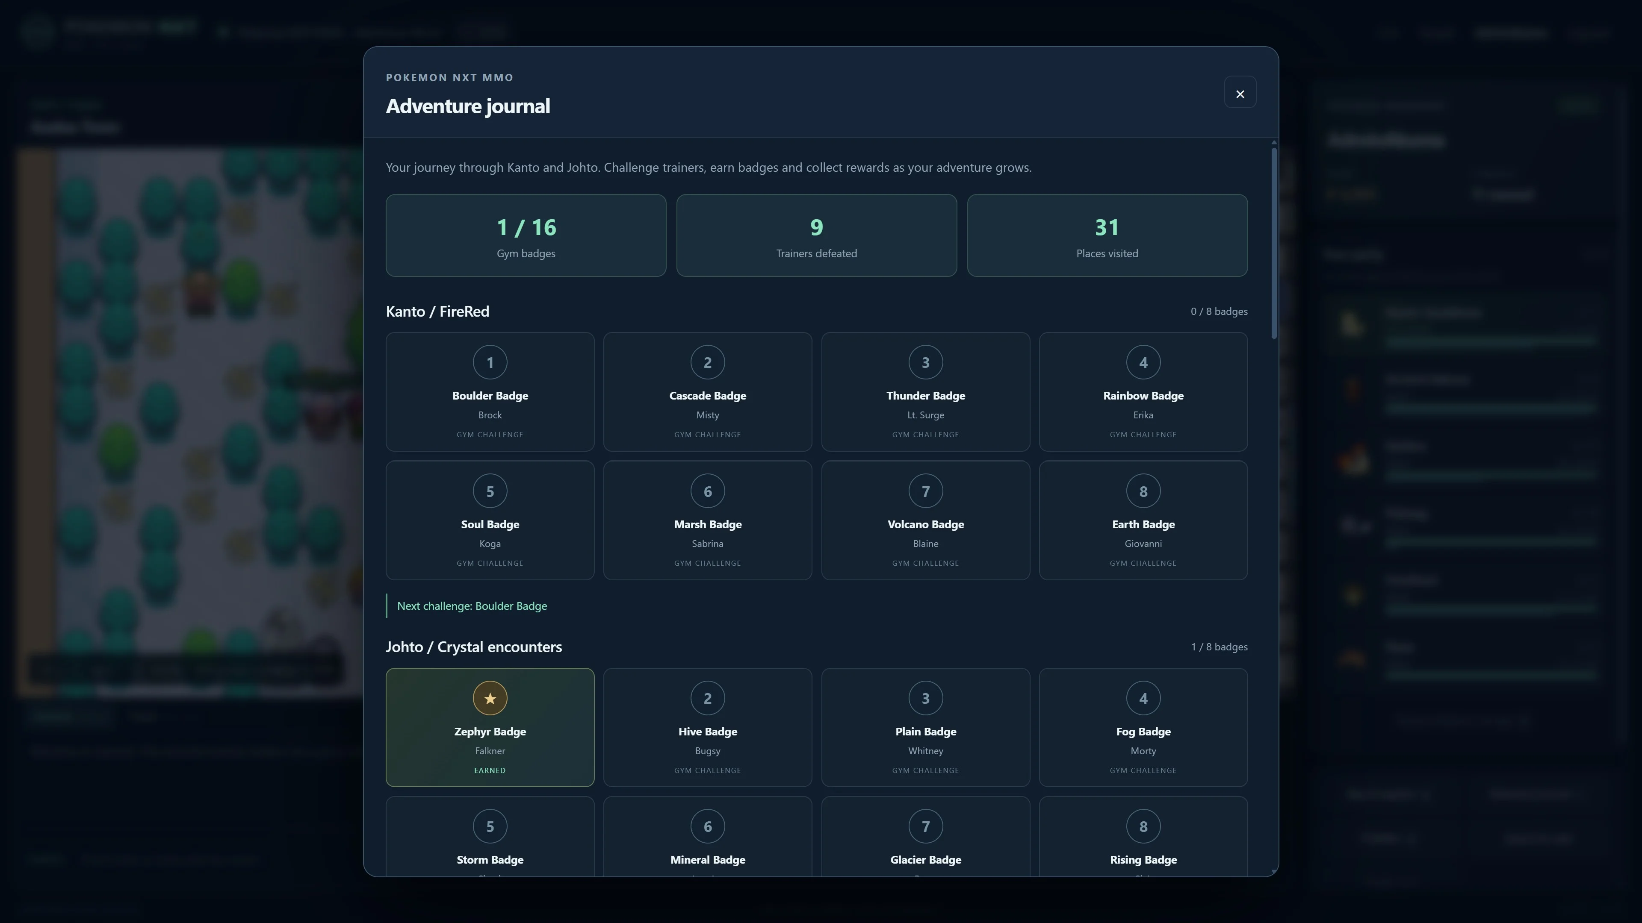The width and height of the screenshot is (1642, 923).
Task: Click the Earth Badge number 8 icon
Action: point(1143,491)
